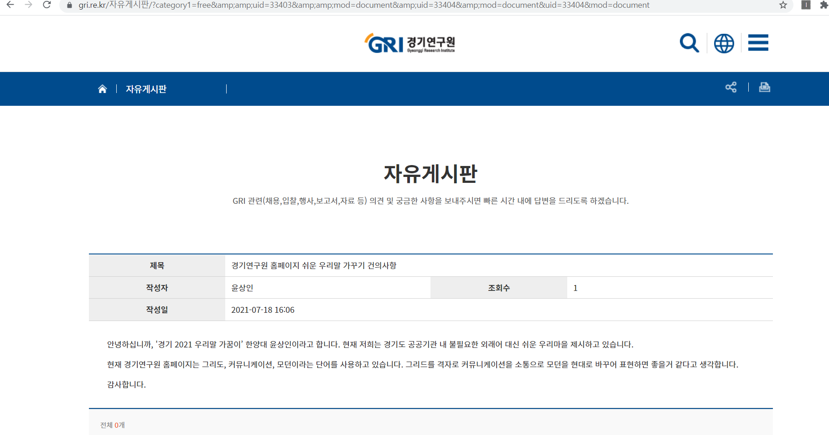
Task: Open the site search magnifier icon
Action: coord(689,43)
